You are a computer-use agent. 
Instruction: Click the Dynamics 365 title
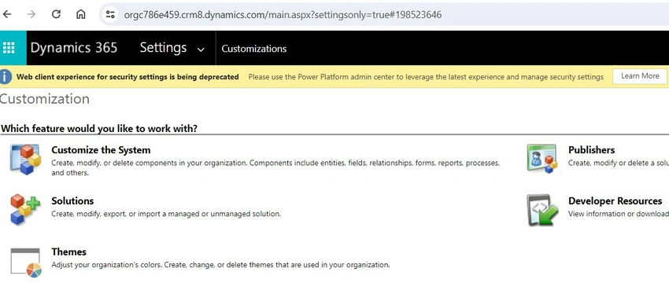click(x=74, y=48)
